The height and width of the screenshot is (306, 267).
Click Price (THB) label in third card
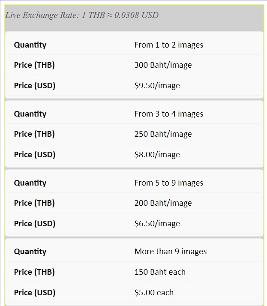34,203
